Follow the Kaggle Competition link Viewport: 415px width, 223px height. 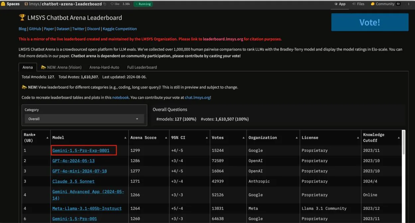(120, 29)
